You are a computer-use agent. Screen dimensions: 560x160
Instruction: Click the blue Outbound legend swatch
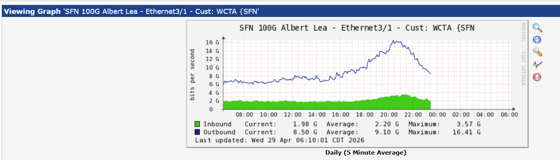click(198, 132)
